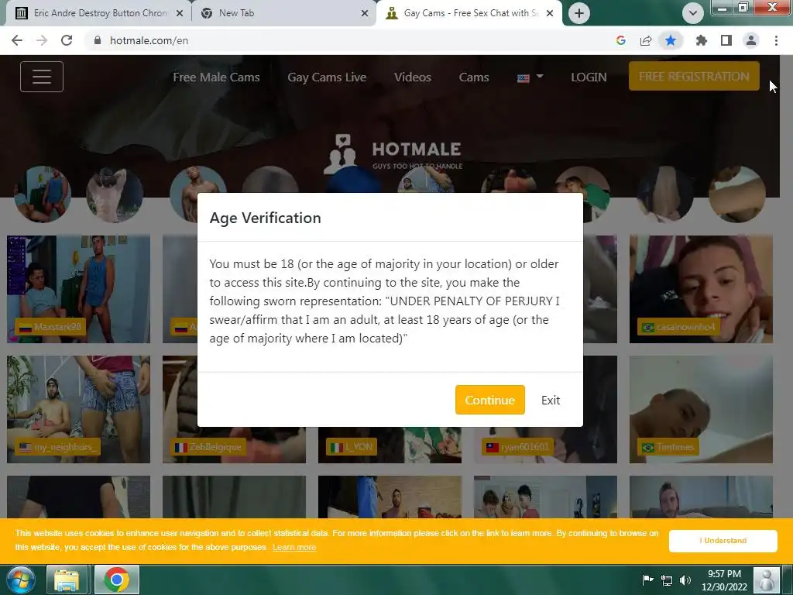Open the Maxstark98 cam thumbnail
The image size is (793, 595).
point(78,289)
